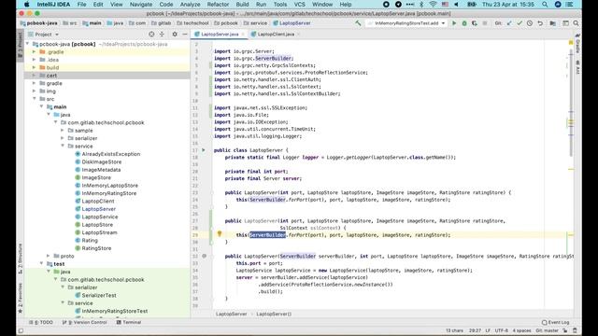Screen dimensions: 598x336
Task: Open the Version Control tool window
Action: click(85, 322)
